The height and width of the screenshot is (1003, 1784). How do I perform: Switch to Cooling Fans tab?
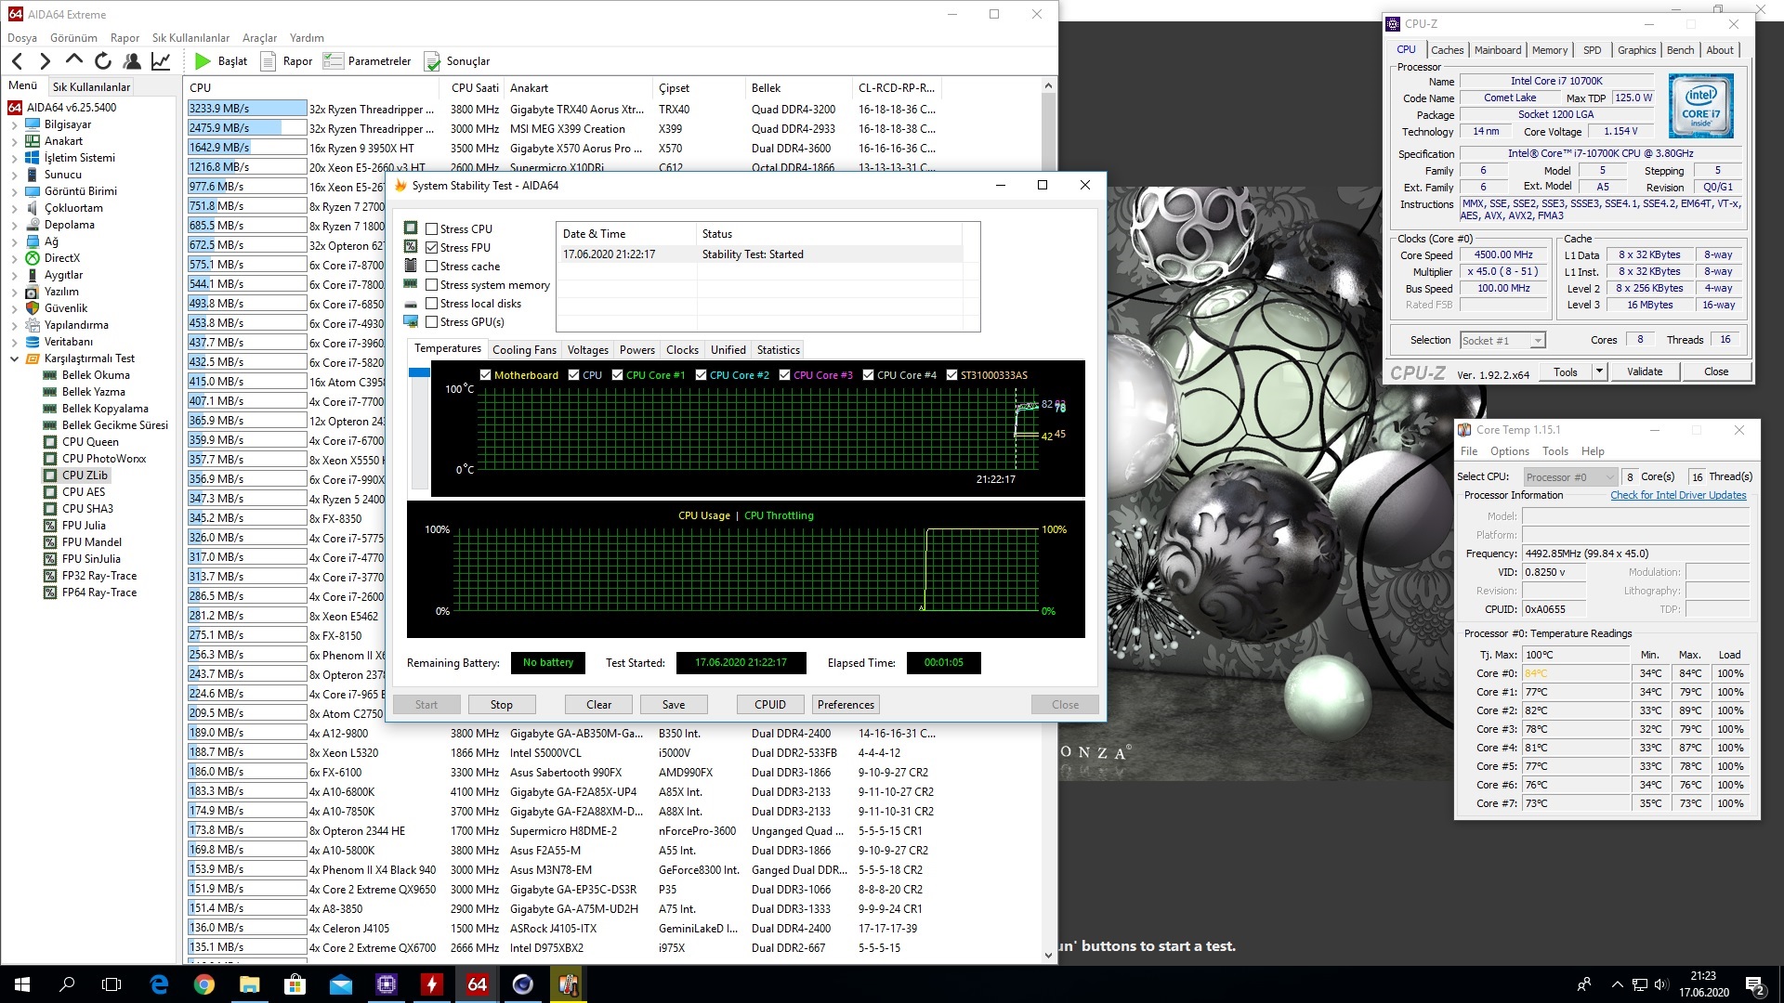point(524,350)
